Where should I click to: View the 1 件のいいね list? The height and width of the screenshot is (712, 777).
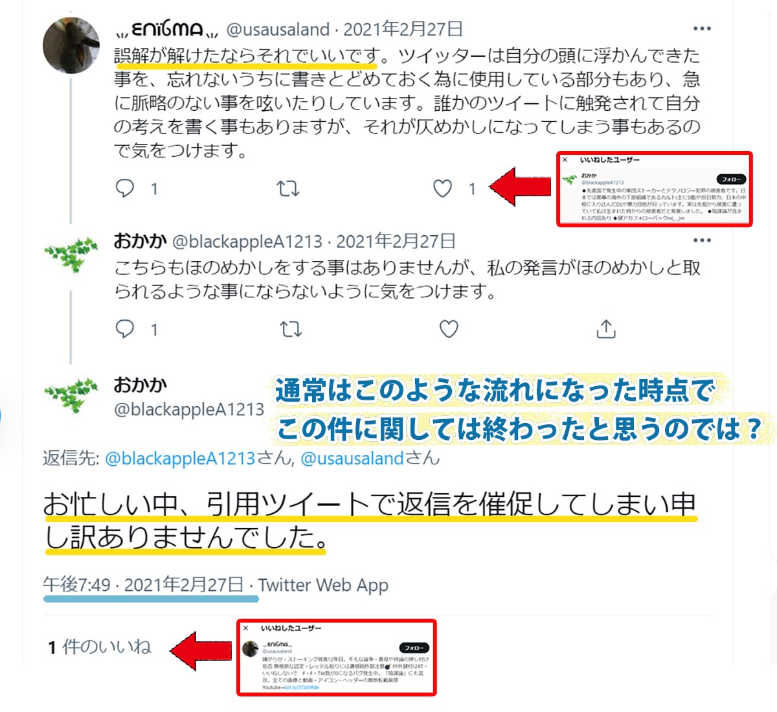[x=100, y=647]
